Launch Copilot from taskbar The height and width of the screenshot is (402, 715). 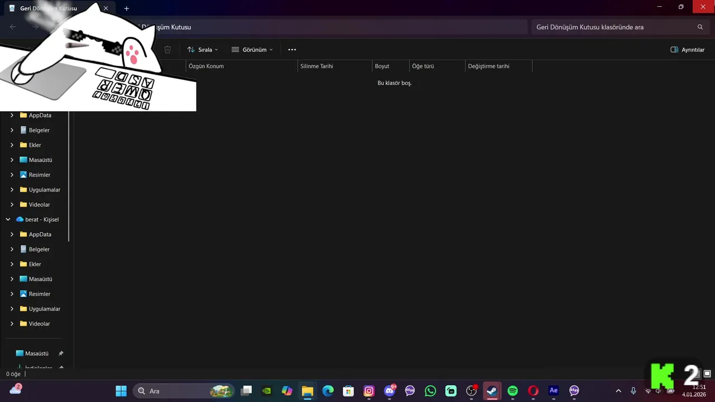click(x=287, y=391)
